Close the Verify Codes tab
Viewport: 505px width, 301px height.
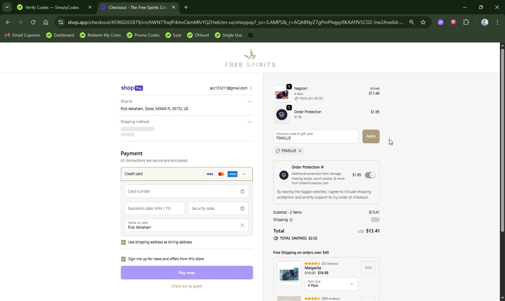90,7
